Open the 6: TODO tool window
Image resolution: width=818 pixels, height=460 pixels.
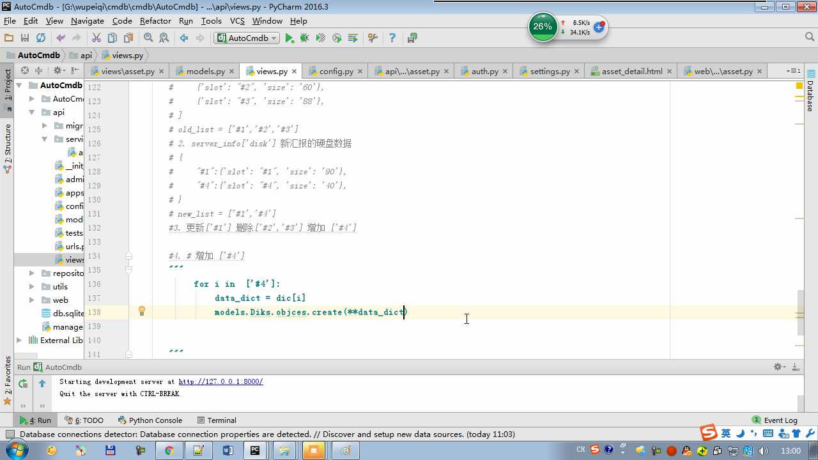click(x=84, y=420)
